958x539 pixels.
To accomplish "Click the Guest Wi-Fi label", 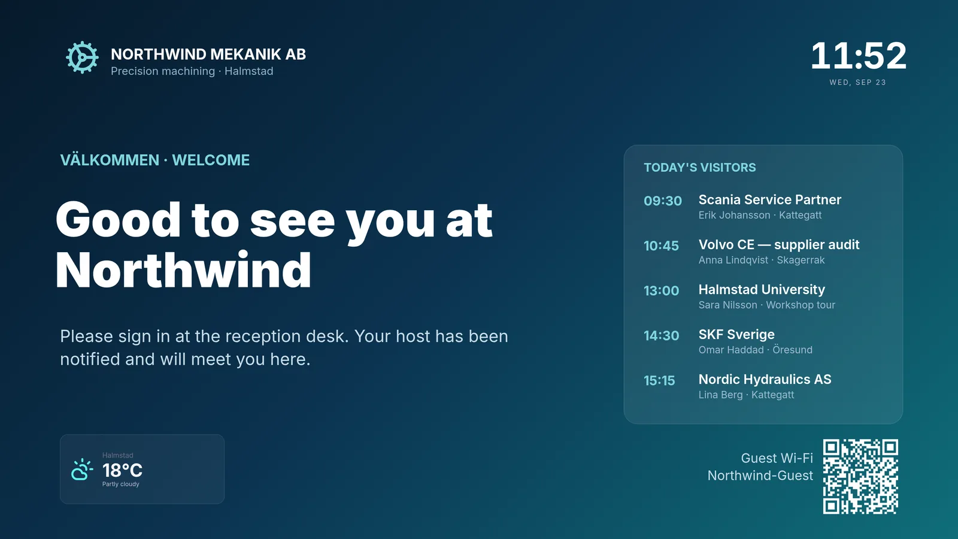I will pyautogui.click(x=777, y=458).
